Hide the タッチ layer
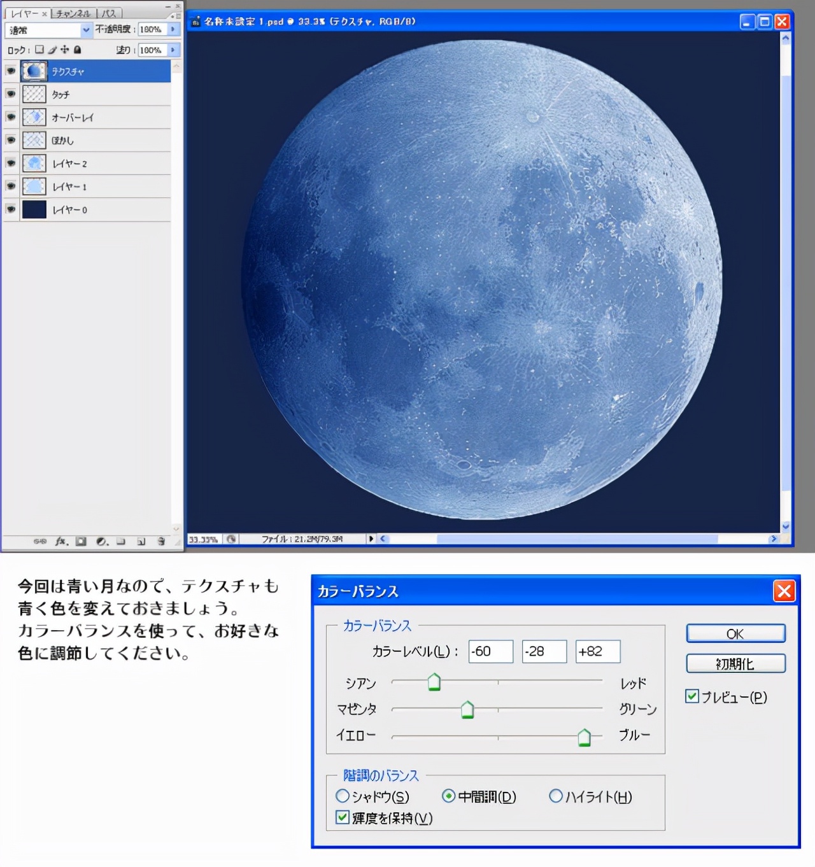The image size is (815, 867). coord(11,94)
